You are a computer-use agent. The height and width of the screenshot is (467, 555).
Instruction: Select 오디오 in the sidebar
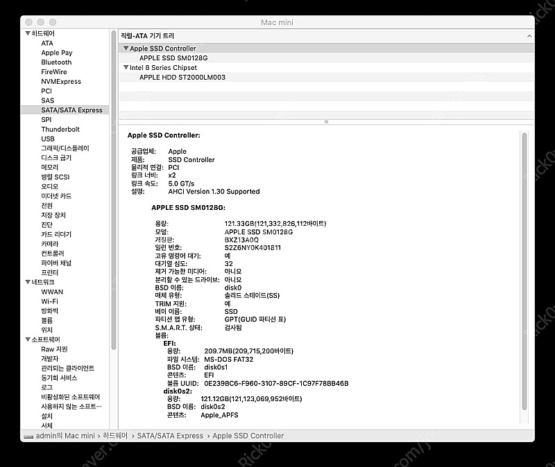[x=49, y=186]
